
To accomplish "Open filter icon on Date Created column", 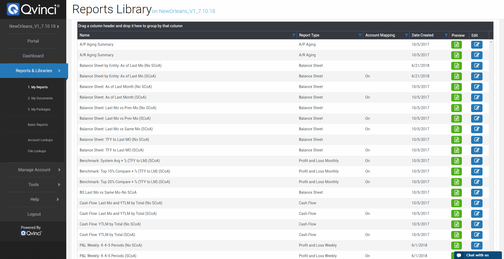I will tap(446, 35).
